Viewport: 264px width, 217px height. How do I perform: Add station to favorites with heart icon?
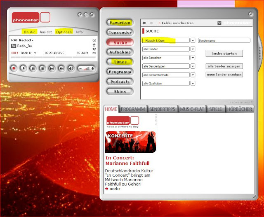click(x=94, y=49)
